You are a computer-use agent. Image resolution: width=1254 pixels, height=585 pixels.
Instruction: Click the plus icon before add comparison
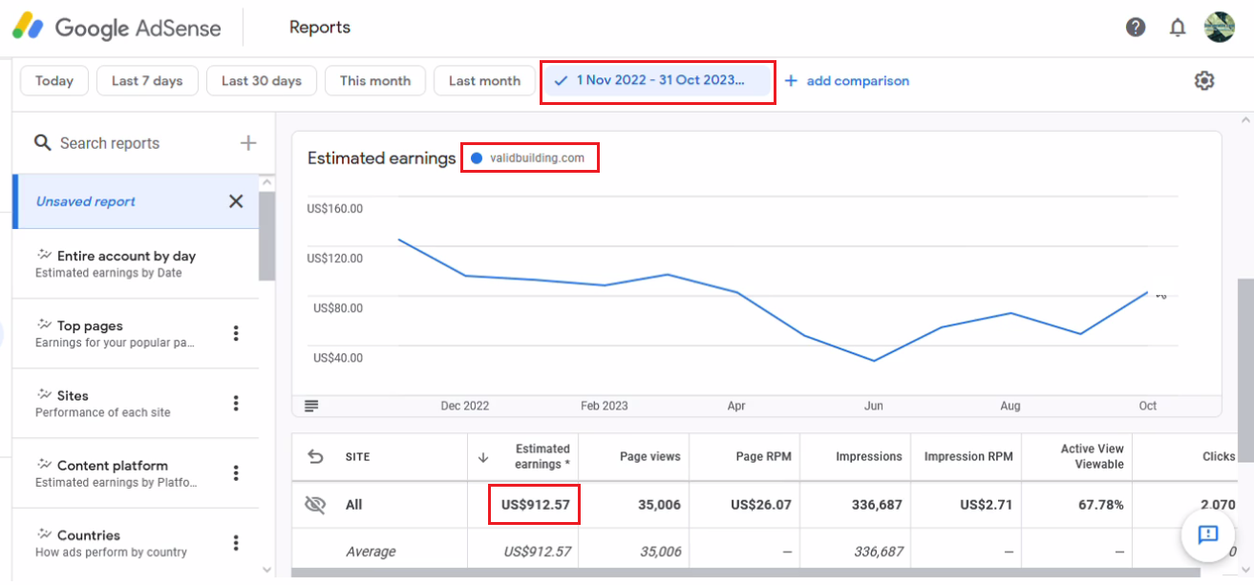tap(791, 81)
